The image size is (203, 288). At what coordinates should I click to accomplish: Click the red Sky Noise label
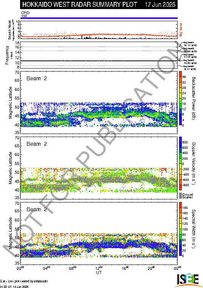pyautogui.click(x=181, y=30)
